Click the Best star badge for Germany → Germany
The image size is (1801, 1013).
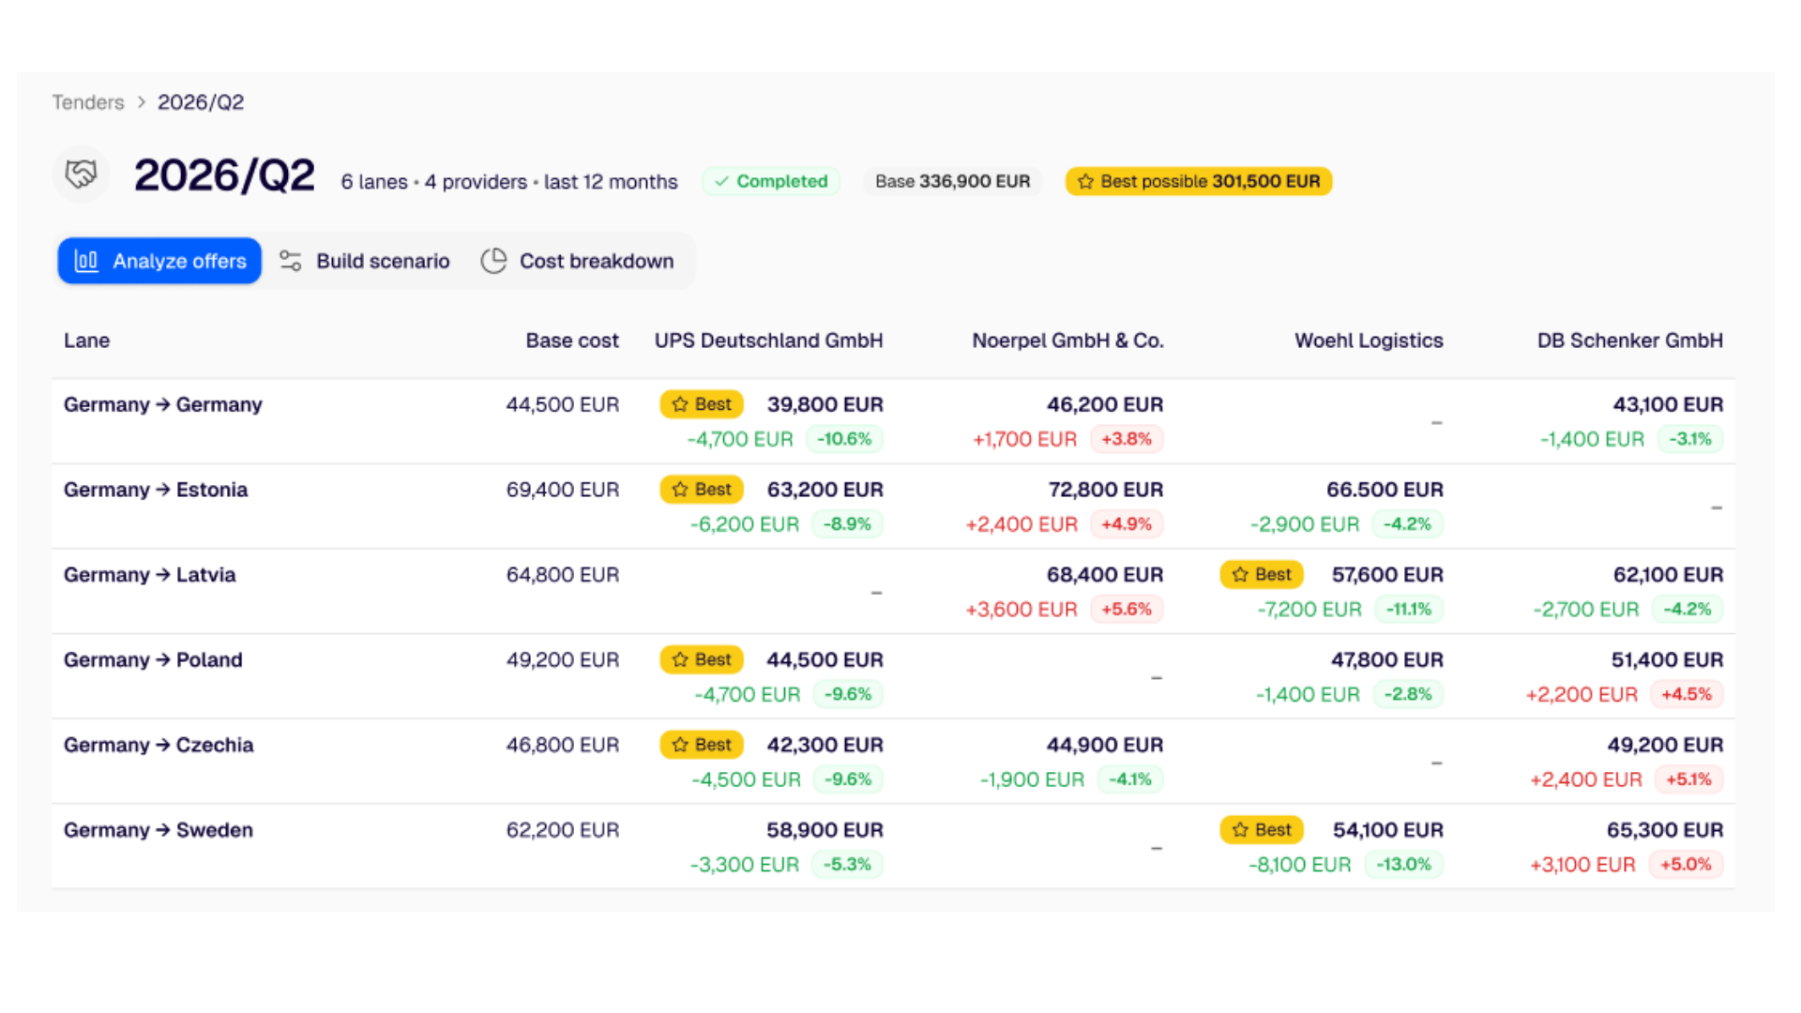click(702, 404)
